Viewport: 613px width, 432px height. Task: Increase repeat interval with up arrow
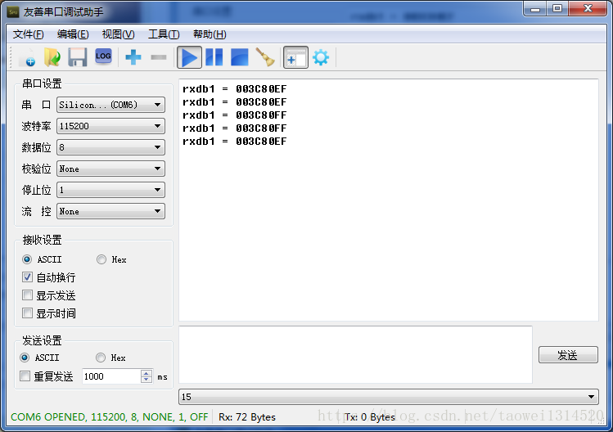coord(146,373)
